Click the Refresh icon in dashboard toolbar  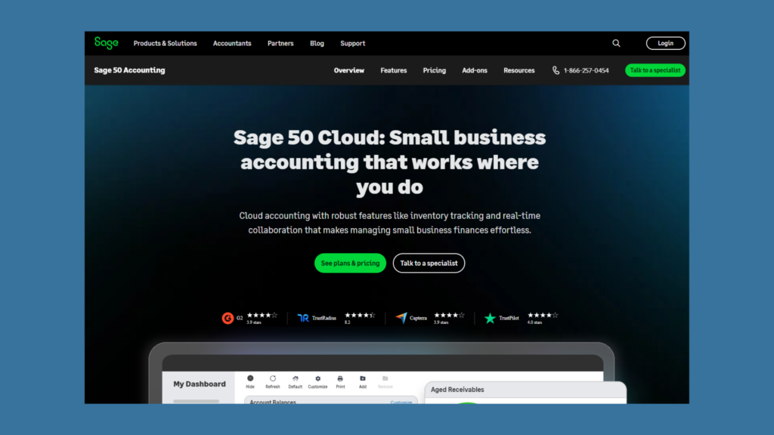(x=273, y=378)
